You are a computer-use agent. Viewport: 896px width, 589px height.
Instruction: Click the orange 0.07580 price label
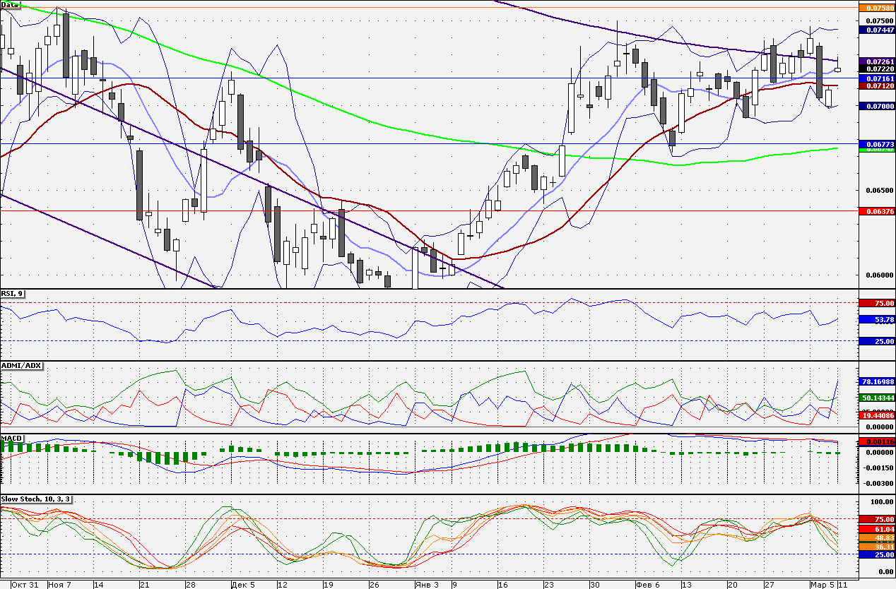pyautogui.click(x=877, y=8)
